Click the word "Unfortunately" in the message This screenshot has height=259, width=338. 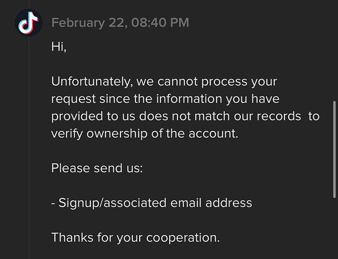coord(91,81)
